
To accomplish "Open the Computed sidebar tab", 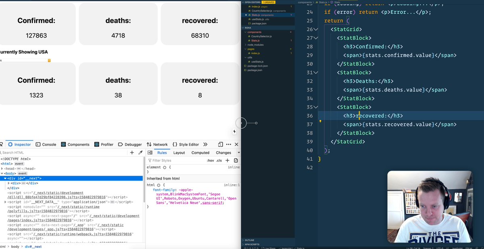I will tap(200, 153).
